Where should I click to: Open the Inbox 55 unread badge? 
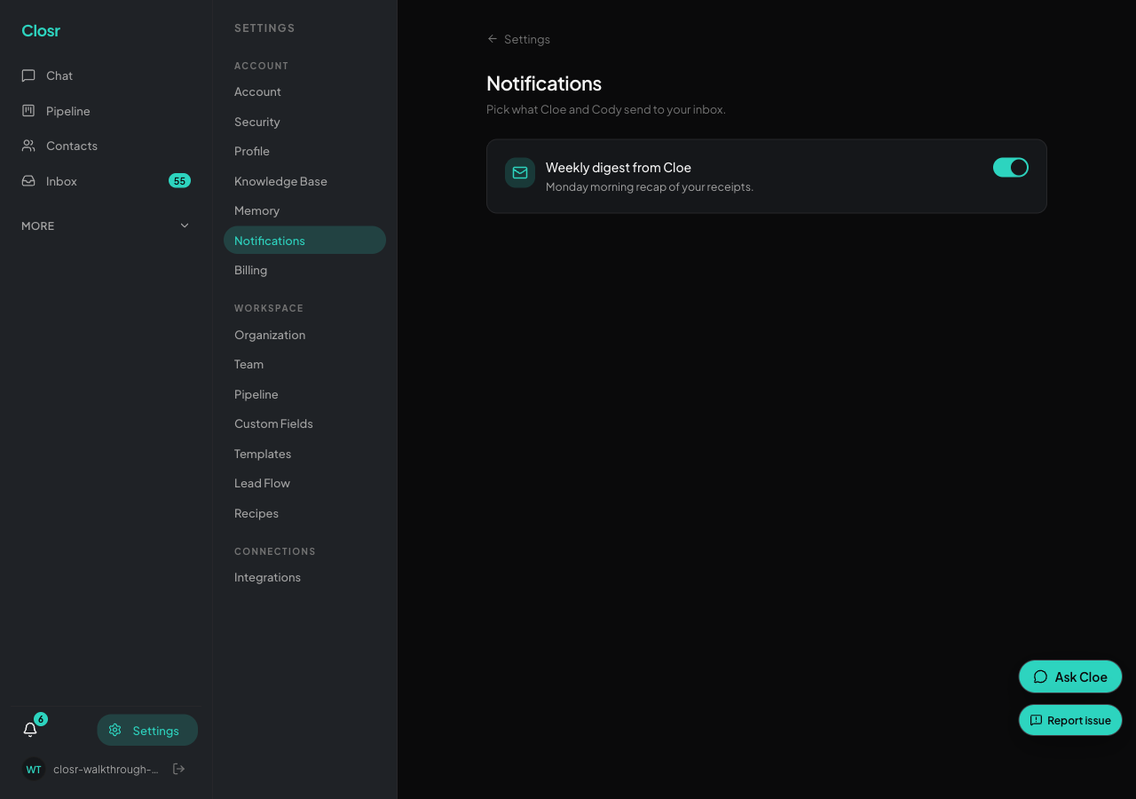pyautogui.click(x=179, y=181)
